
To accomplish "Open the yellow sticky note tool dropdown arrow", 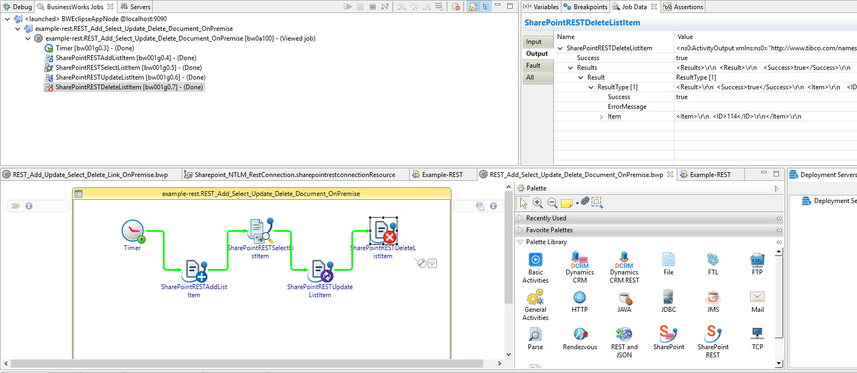I will point(577,203).
